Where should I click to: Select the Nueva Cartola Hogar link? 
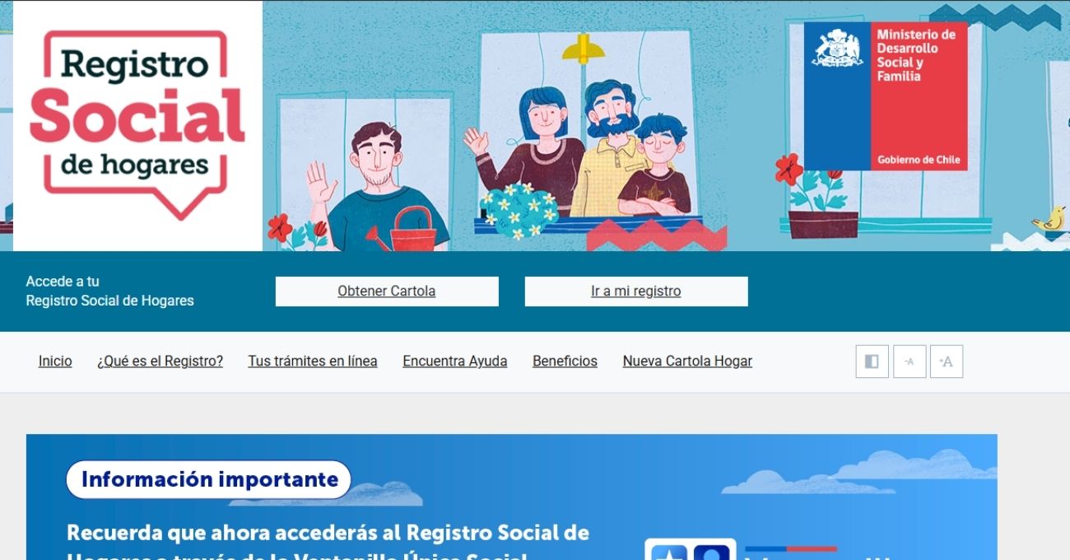[687, 362]
